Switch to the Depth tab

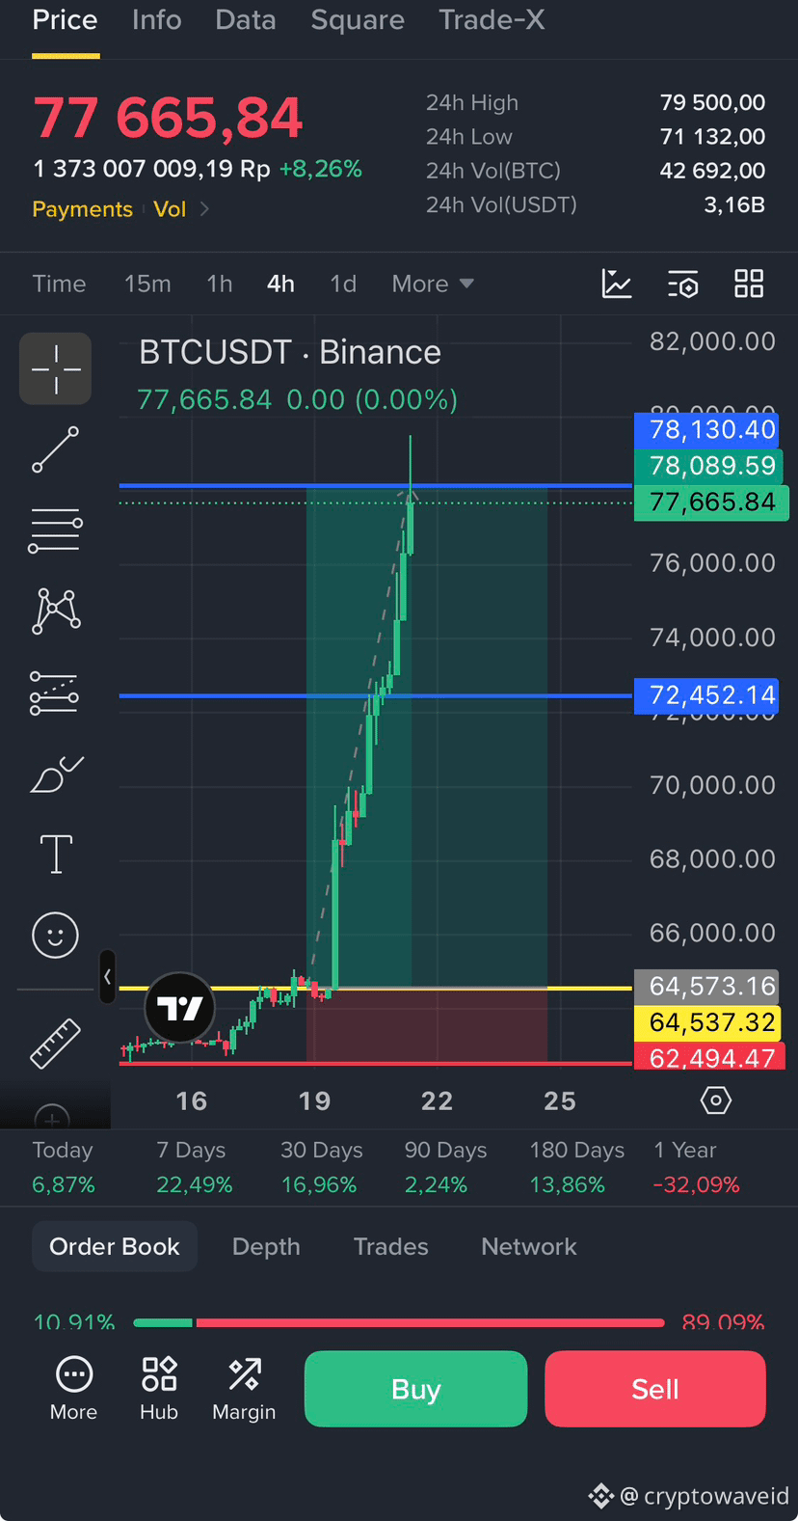(x=266, y=1246)
